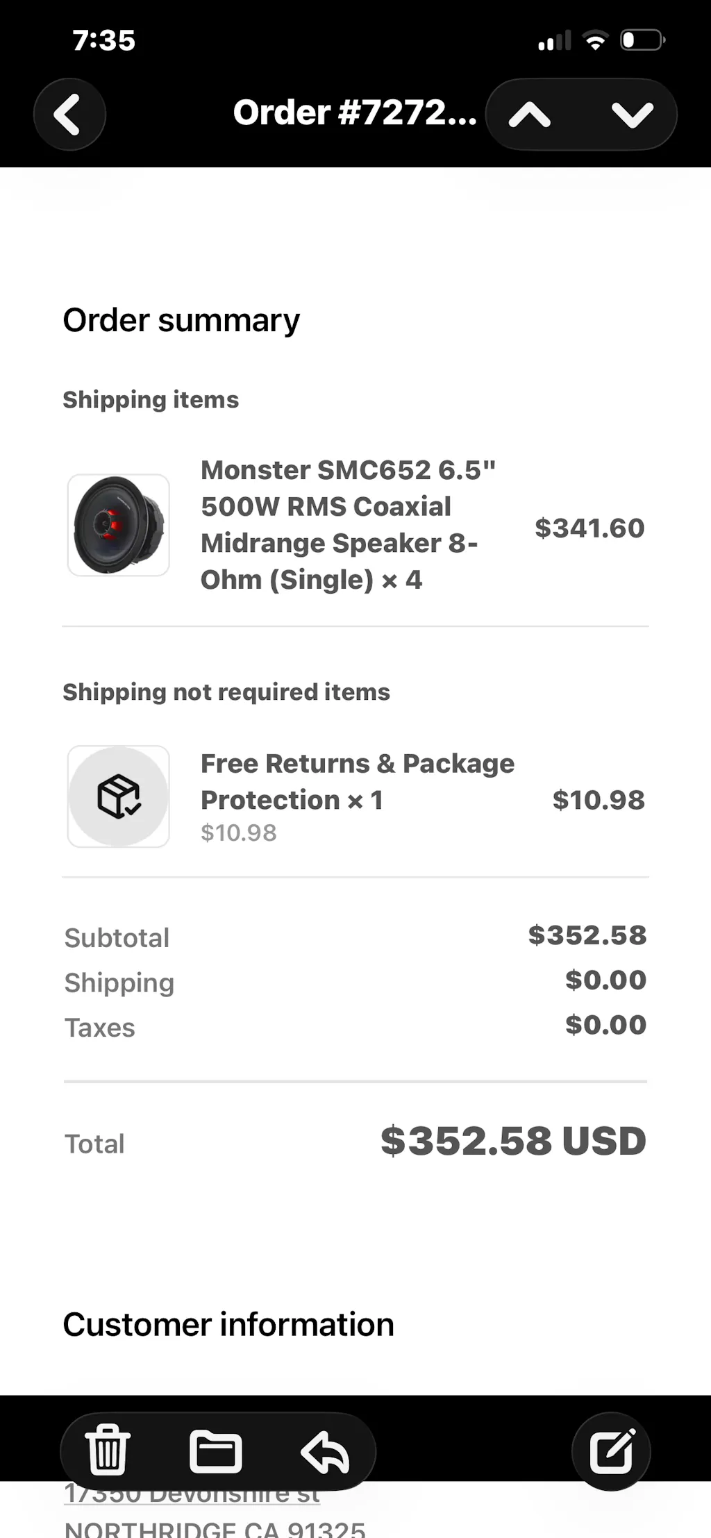Tap the back arrow button

click(69, 114)
